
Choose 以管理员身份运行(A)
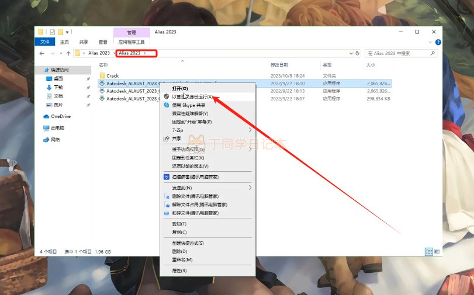[207, 97]
